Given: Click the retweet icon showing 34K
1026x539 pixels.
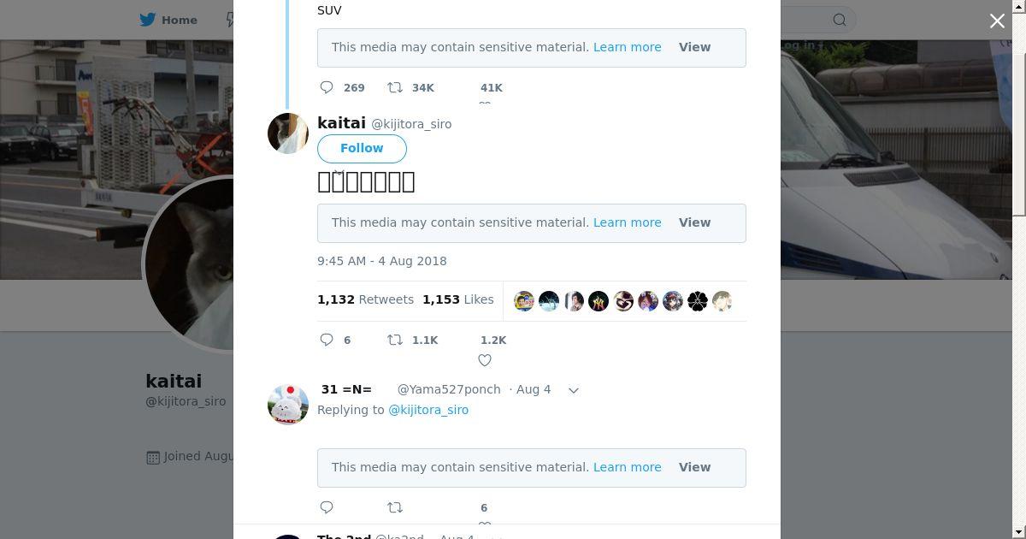Looking at the screenshot, I should click(x=395, y=87).
